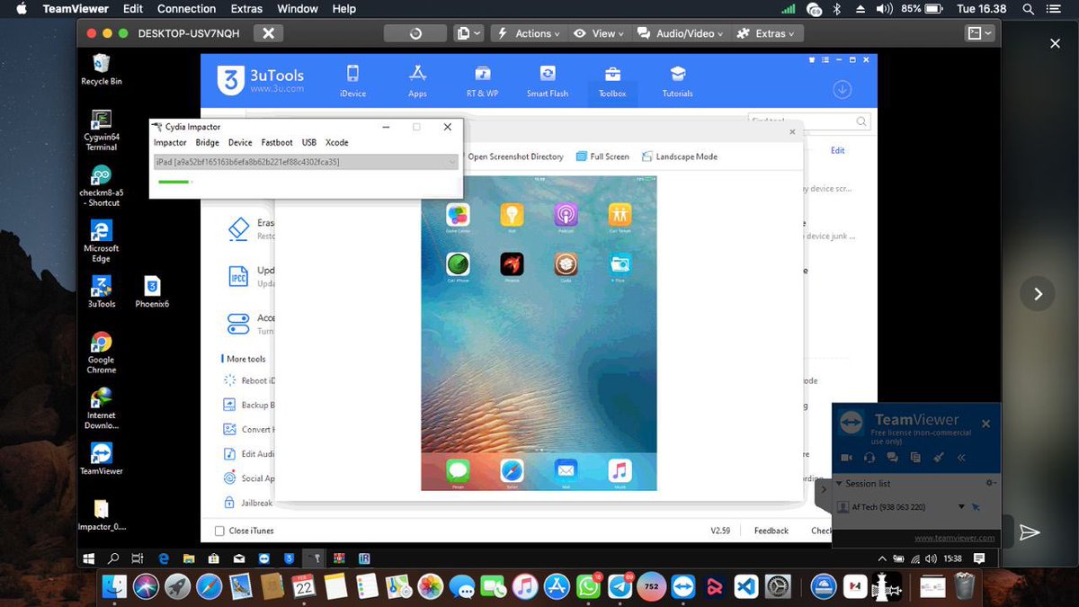Open Finder from the macOS dock
This screenshot has height=607, width=1079.
114,586
